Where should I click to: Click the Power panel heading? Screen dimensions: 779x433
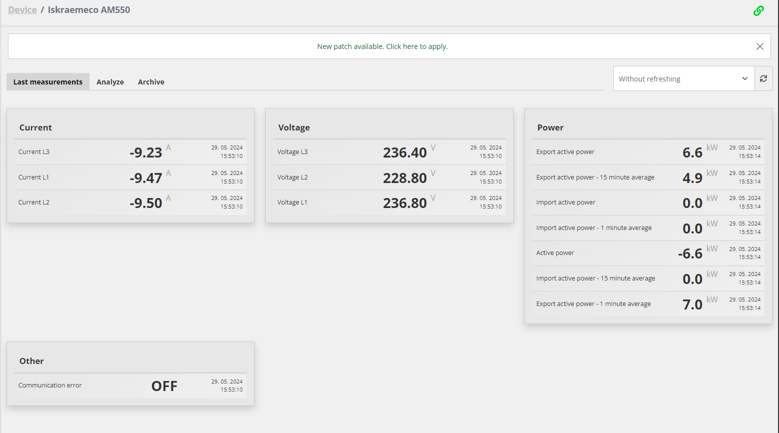point(550,127)
